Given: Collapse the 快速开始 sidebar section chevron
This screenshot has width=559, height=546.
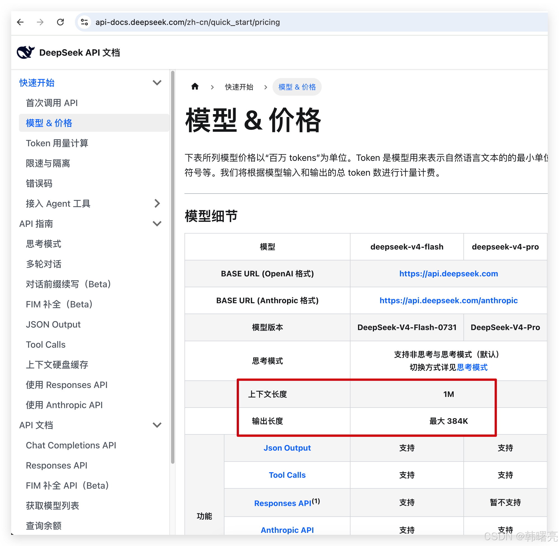Looking at the screenshot, I should point(157,83).
